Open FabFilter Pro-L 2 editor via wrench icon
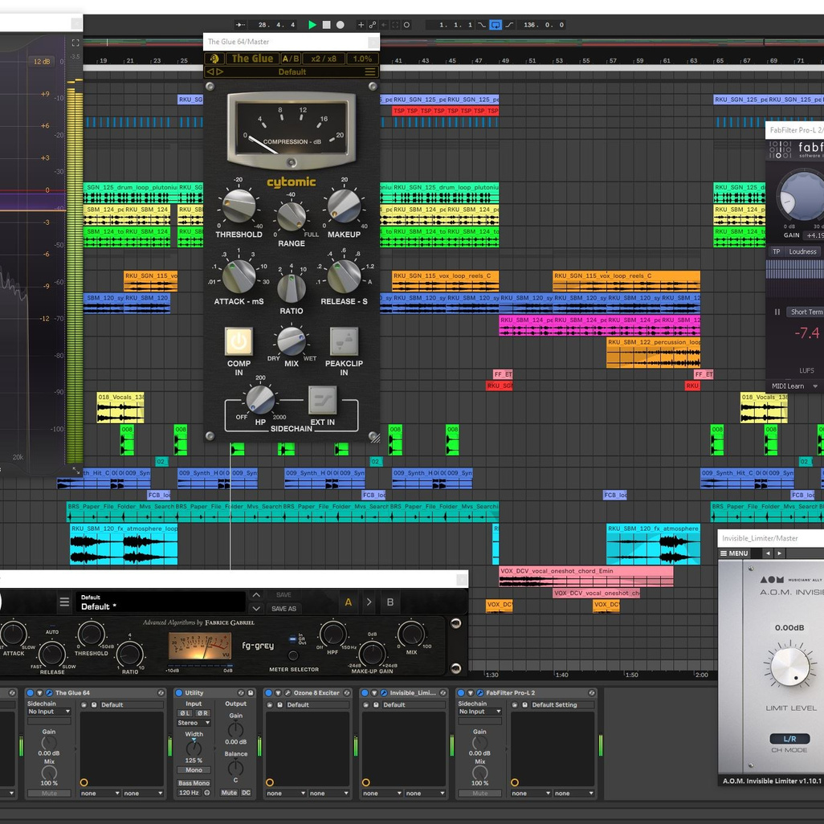This screenshot has height=824, width=824. click(x=480, y=693)
